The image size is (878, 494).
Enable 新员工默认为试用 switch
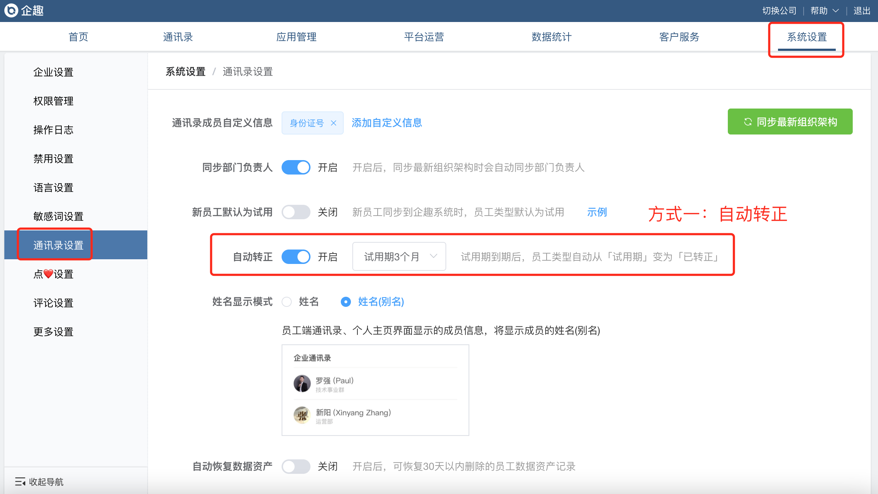click(x=296, y=212)
